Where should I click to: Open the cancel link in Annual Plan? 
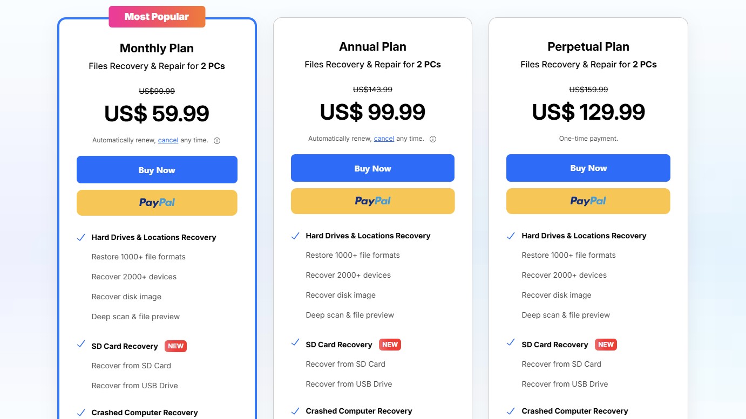(x=384, y=138)
